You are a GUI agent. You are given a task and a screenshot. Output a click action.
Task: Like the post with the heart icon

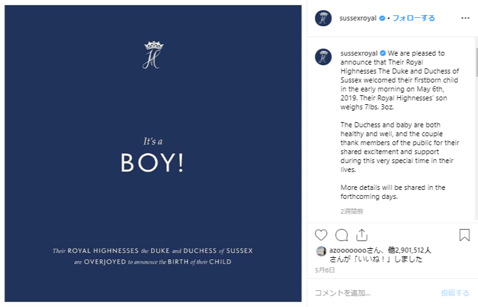(x=321, y=235)
